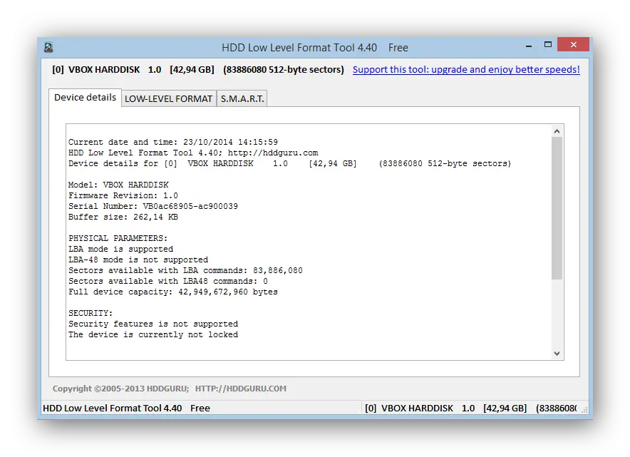The width and height of the screenshot is (630, 457).
Task: Click the 'PHYSICAL PARAMETERS:' heading
Action: (118, 238)
